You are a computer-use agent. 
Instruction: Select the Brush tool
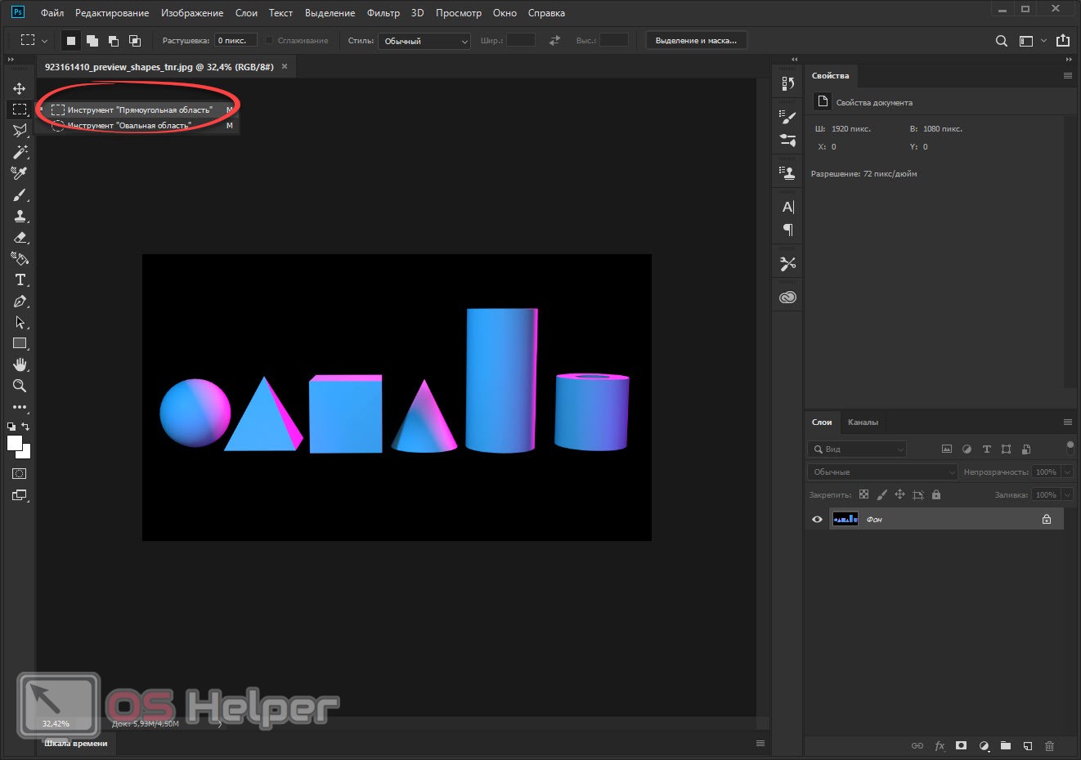pyautogui.click(x=20, y=194)
